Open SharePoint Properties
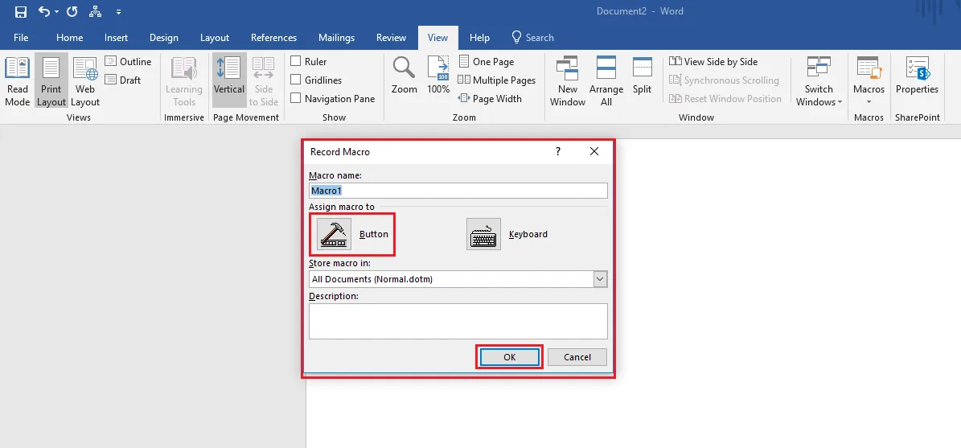The height and width of the screenshot is (448, 961). (x=917, y=76)
